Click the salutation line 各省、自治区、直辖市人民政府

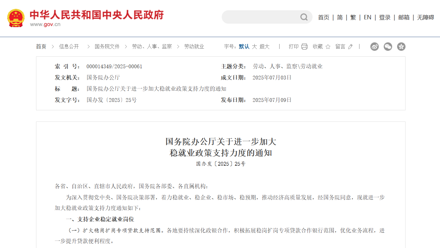coord(131,186)
